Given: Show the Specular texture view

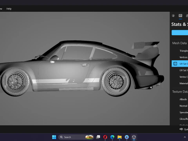Looking at the screenshot, I should click(180, 112).
